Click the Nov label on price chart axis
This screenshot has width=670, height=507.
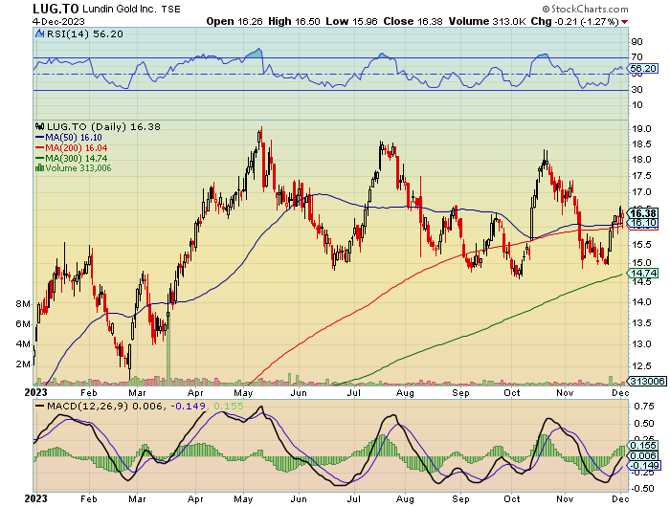[x=565, y=393]
